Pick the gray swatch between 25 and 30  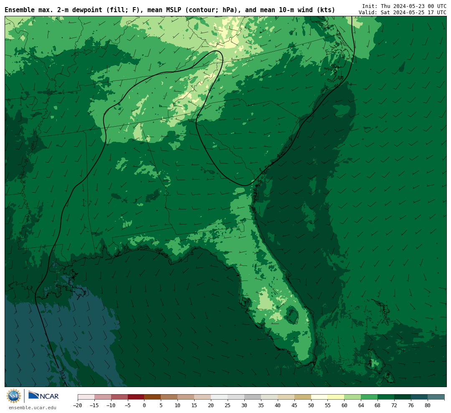pos(236,397)
